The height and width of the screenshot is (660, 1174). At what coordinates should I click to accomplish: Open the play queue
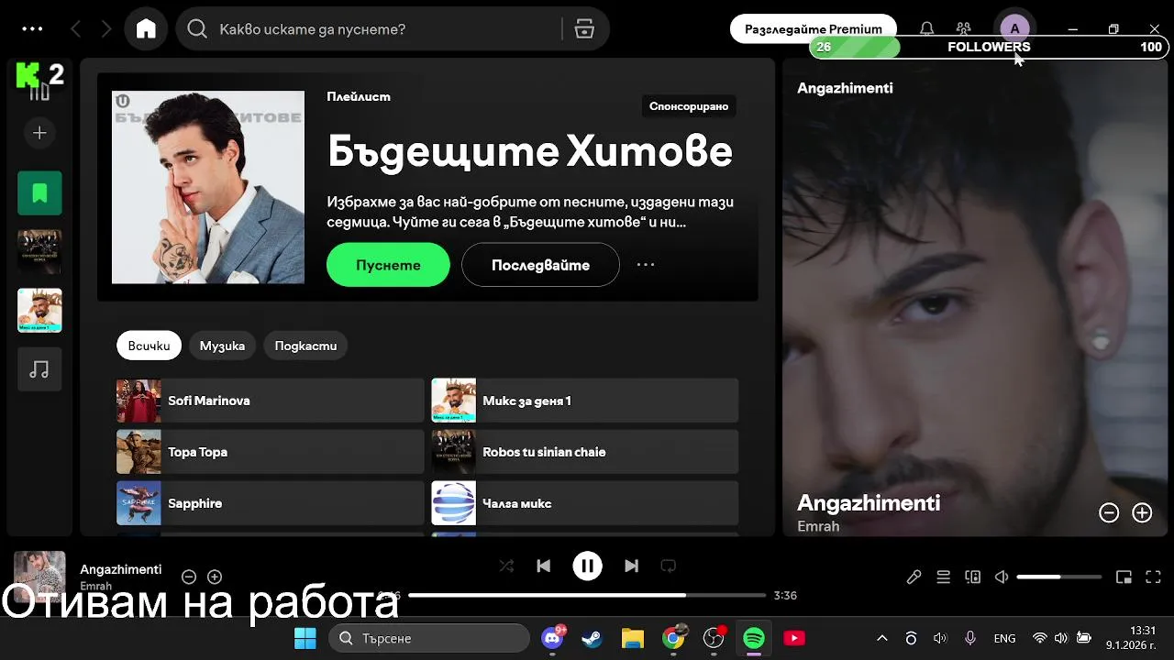point(943,577)
